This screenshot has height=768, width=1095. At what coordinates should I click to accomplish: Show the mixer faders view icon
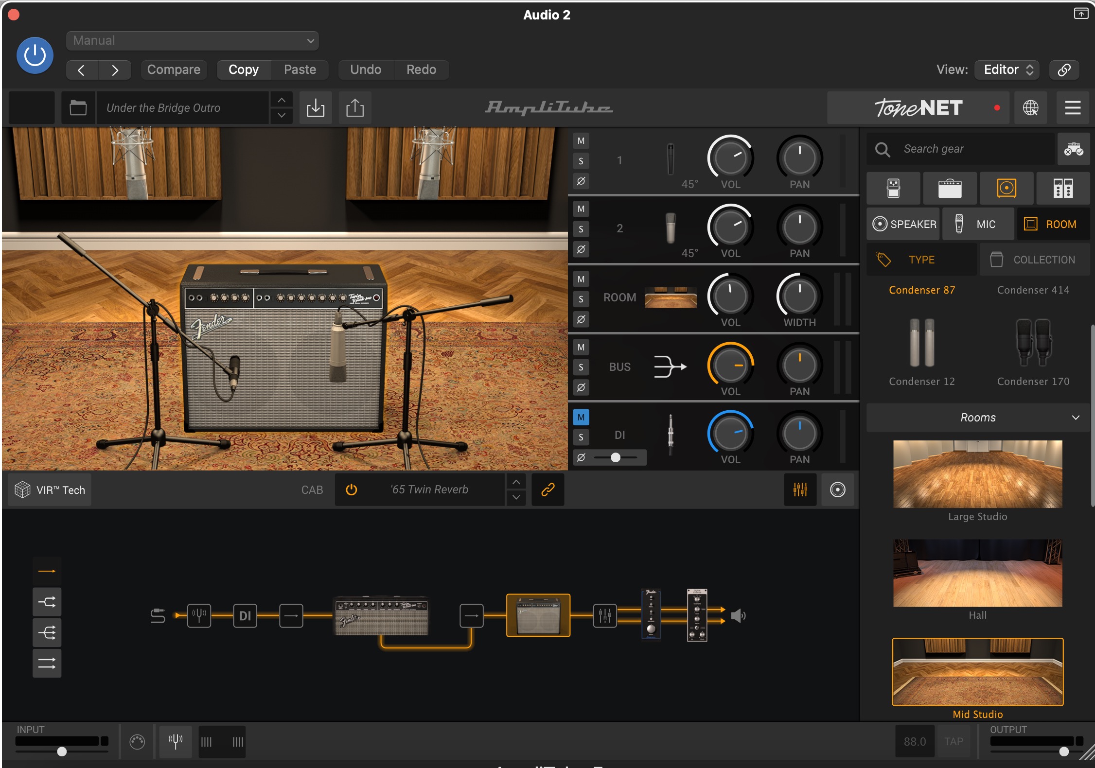coord(800,489)
